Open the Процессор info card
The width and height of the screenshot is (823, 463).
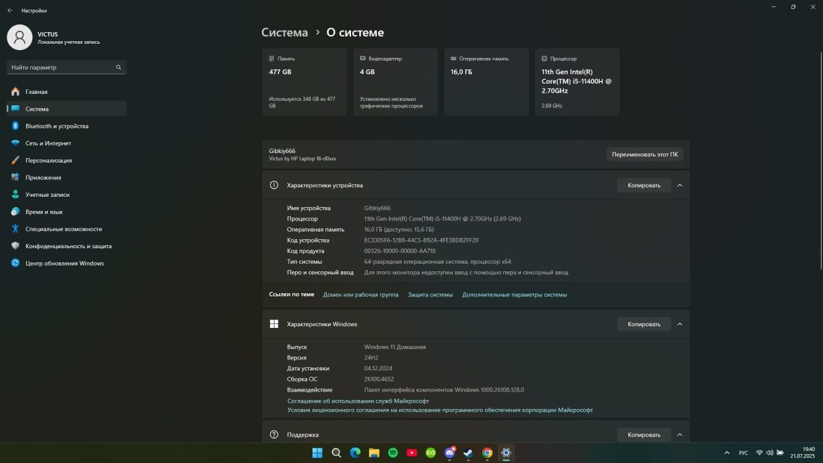coord(577,82)
